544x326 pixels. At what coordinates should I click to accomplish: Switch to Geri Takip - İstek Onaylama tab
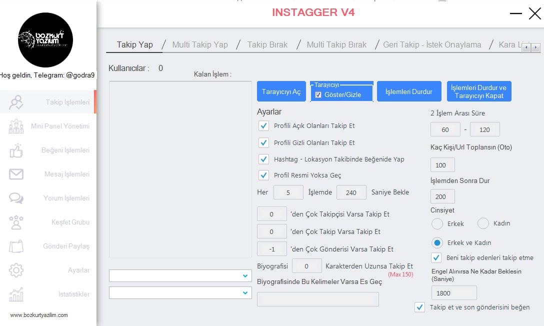point(432,44)
